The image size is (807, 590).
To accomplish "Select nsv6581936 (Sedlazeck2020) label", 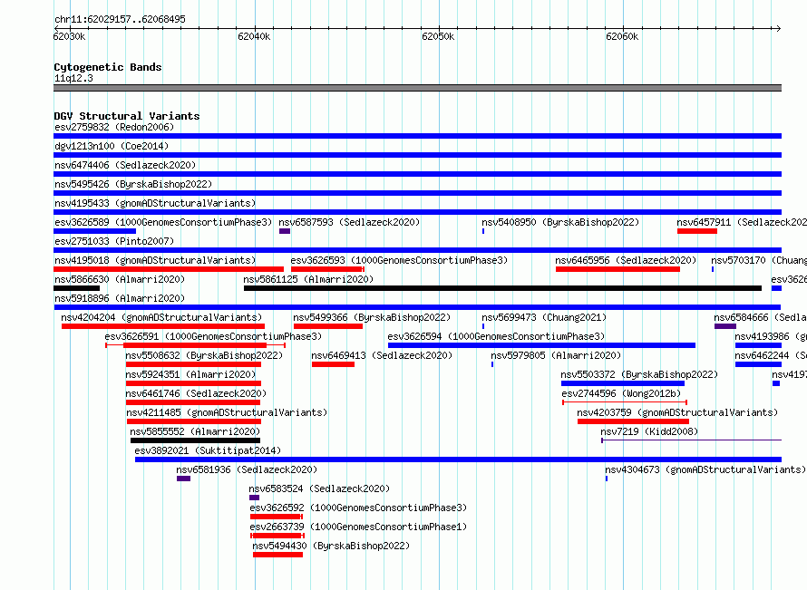I will [247, 469].
